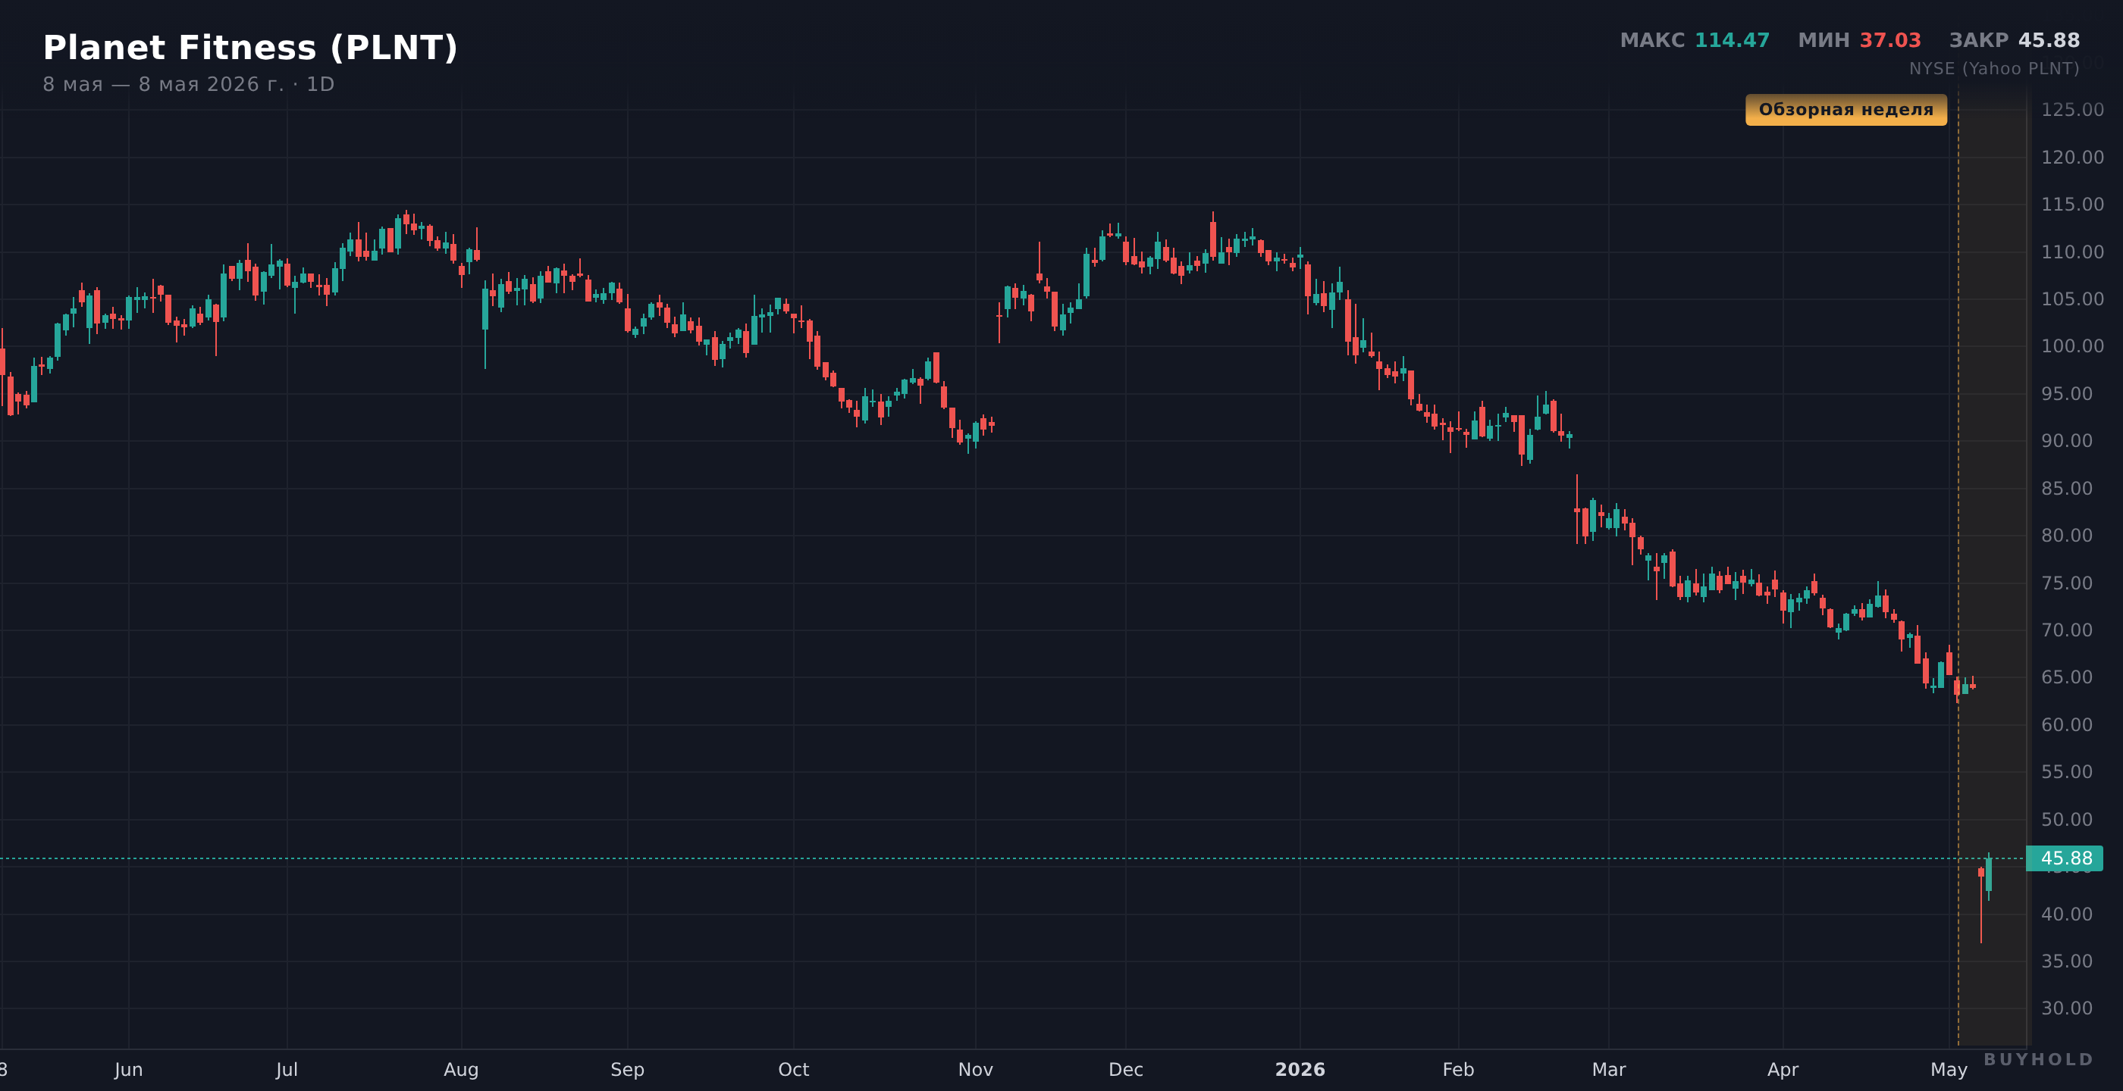The width and height of the screenshot is (2123, 1091).
Task: Click the May label on the time axis
Action: pos(1949,1070)
